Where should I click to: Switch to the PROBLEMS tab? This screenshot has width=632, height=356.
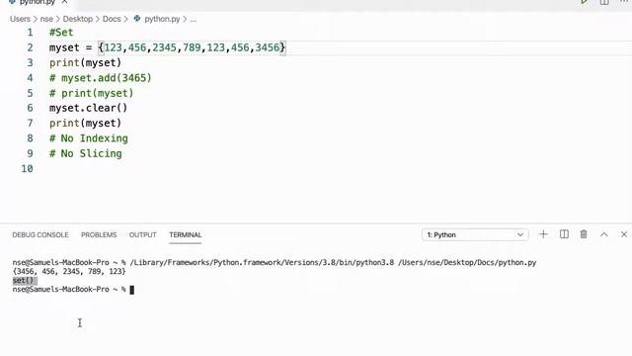(99, 235)
